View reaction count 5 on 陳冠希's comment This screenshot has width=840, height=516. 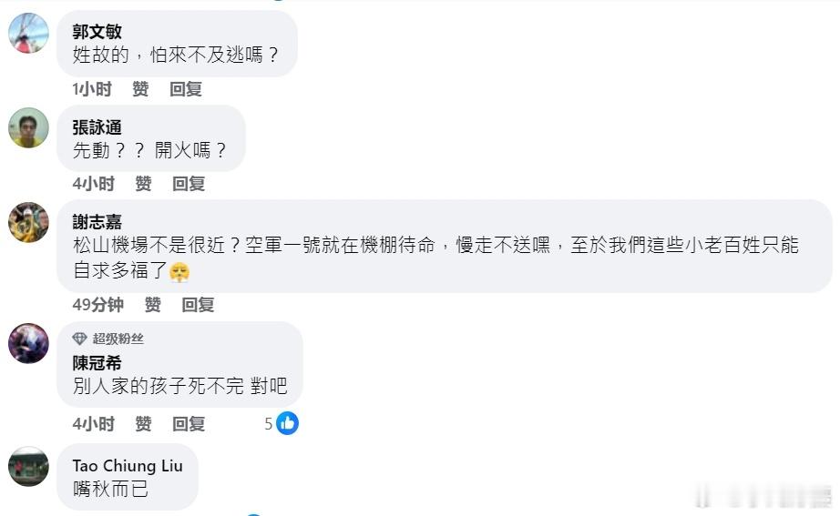269,424
